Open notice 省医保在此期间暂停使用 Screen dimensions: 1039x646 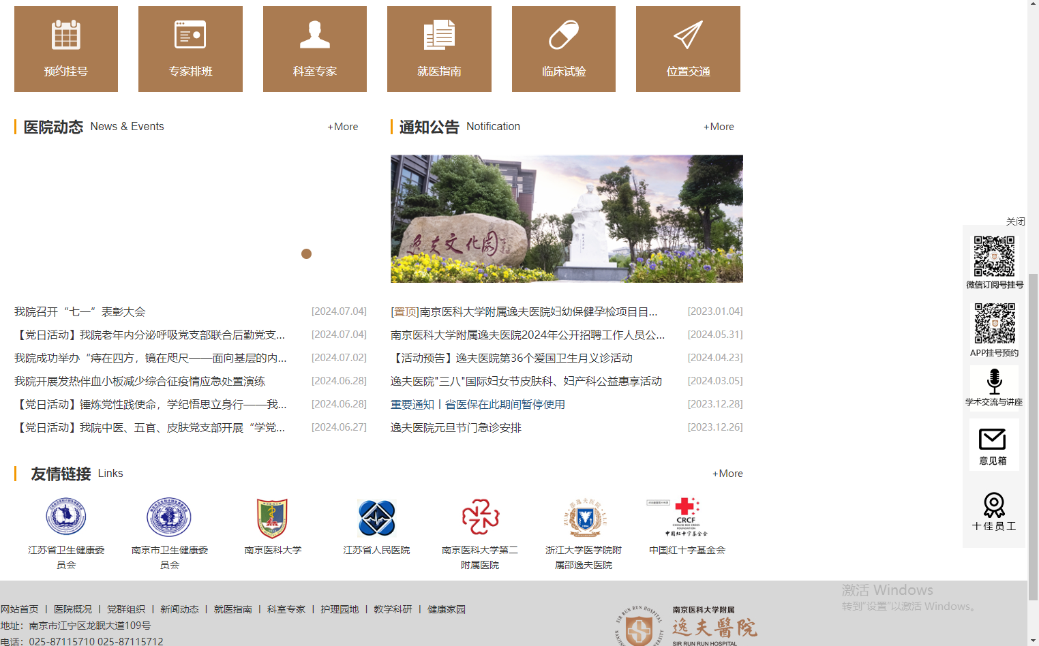pyautogui.click(x=478, y=404)
